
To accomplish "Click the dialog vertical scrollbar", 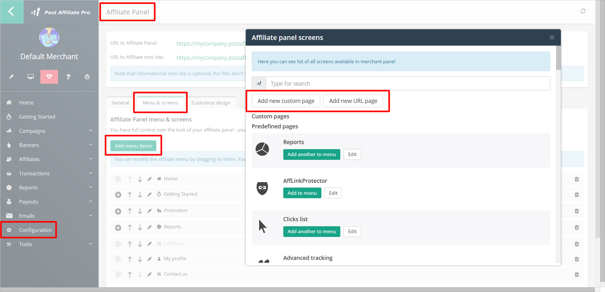I will tap(558, 58).
